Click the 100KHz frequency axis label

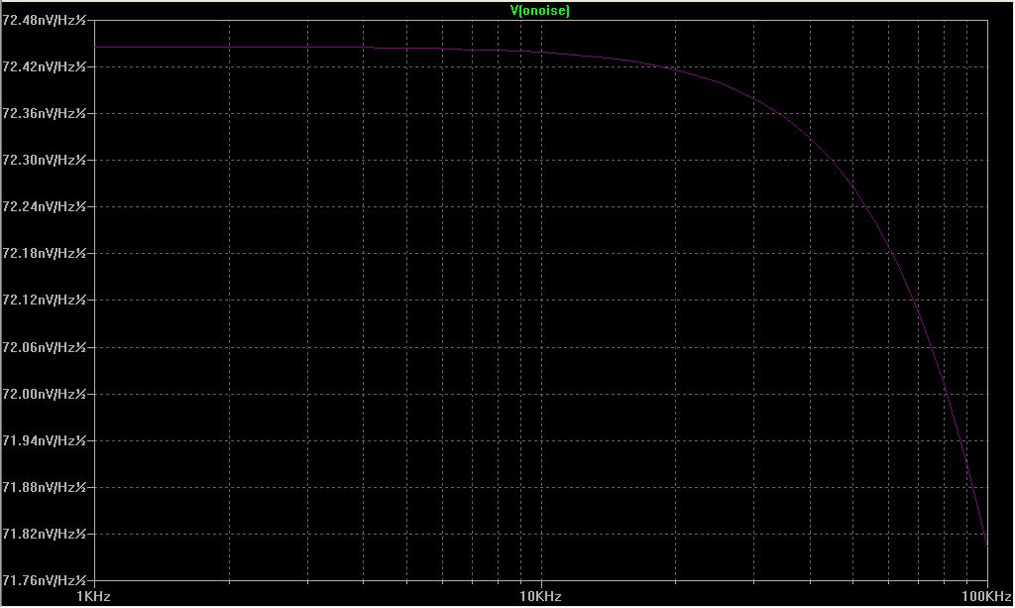tap(987, 596)
